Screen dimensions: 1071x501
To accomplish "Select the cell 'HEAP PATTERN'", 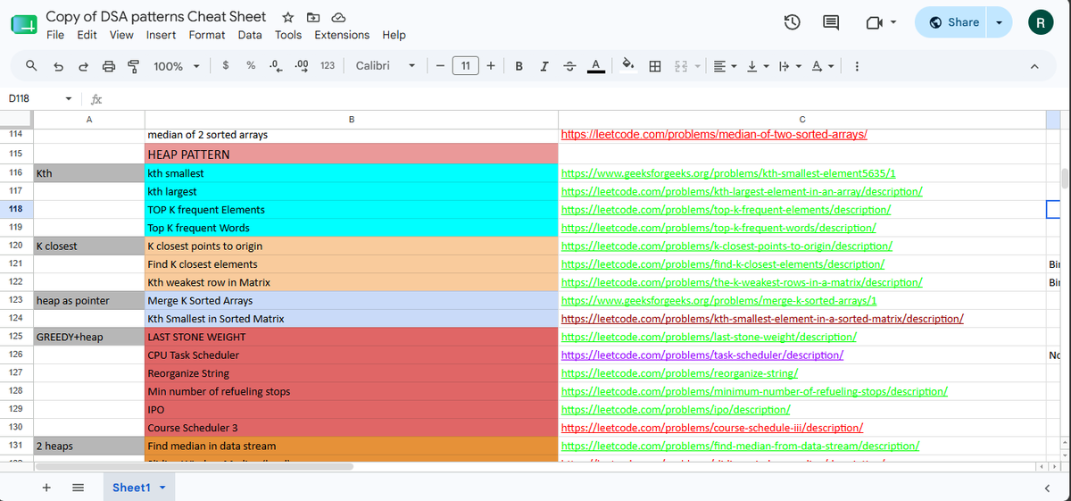I will 352,154.
